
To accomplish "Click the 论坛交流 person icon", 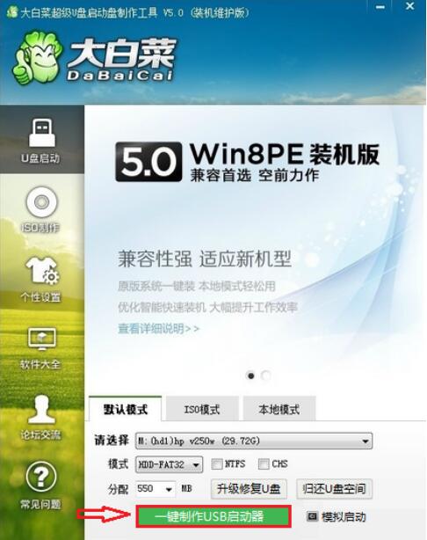I will 41,410.
